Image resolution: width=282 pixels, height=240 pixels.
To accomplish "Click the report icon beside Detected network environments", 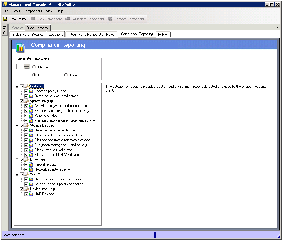I will [31, 96].
